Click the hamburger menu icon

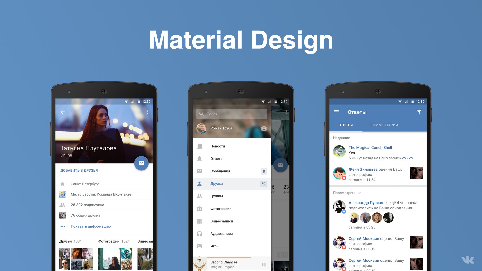click(x=336, y=112)
